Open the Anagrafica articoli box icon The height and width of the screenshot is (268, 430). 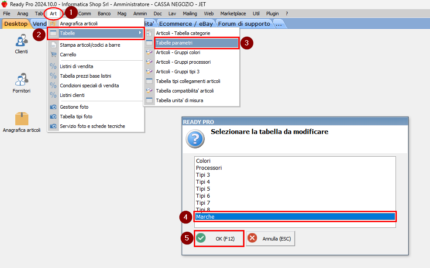click(x=22, y=119)
